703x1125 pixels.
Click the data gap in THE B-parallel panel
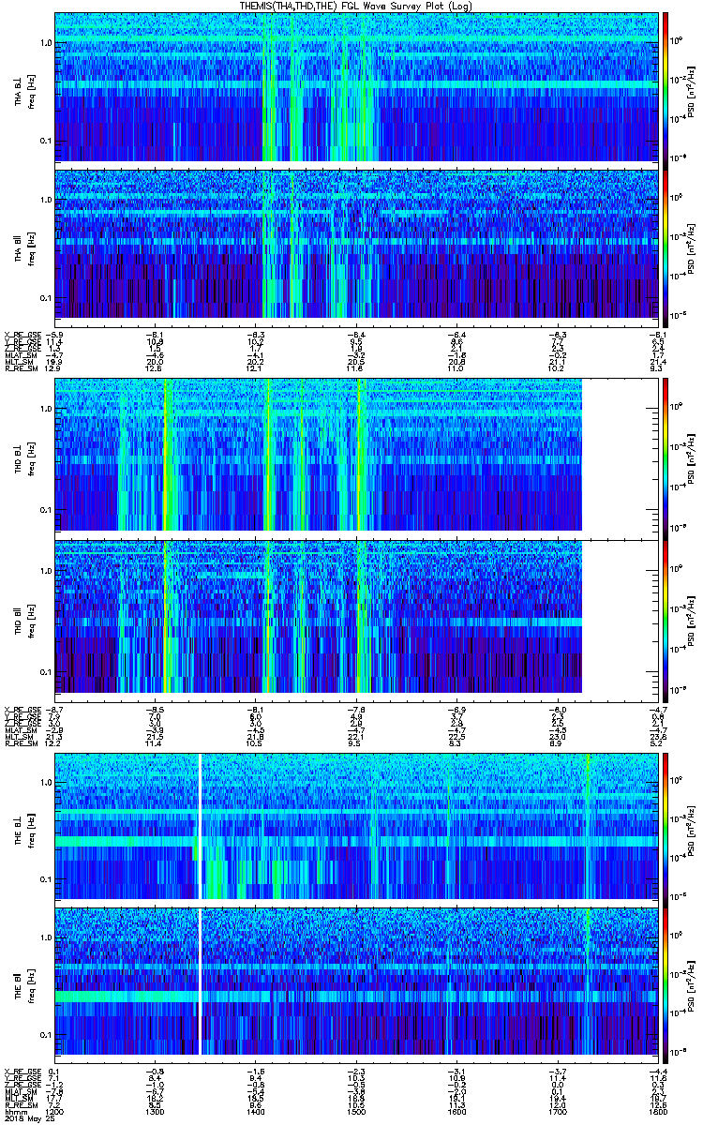pos(201,982)
